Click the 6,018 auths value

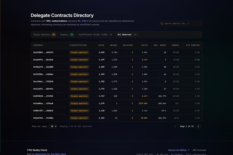[x=102, y=52]
